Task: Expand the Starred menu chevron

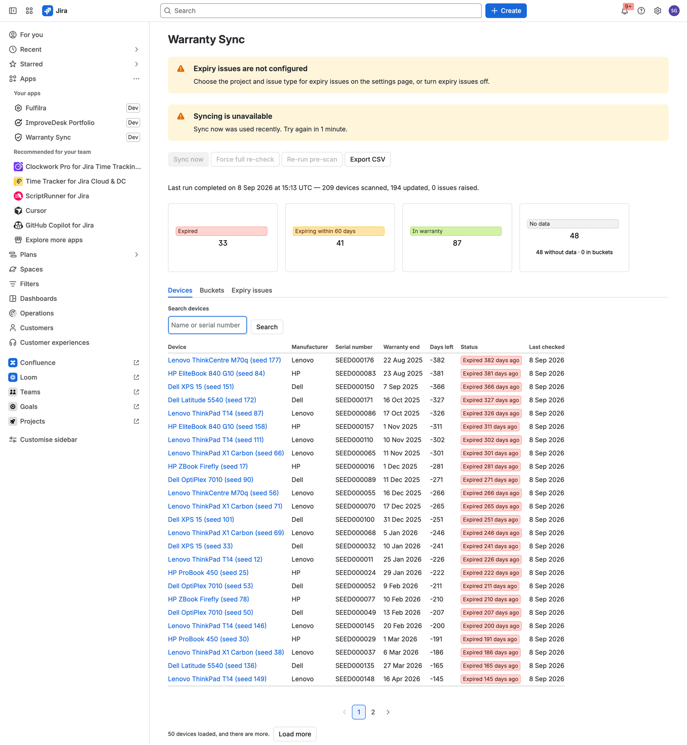Action: (137, 64)
